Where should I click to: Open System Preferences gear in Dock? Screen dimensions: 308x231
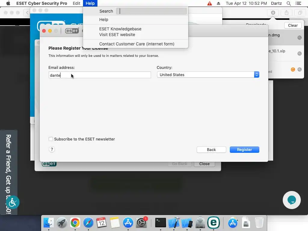pyautogui.click(x=141, y=223)
